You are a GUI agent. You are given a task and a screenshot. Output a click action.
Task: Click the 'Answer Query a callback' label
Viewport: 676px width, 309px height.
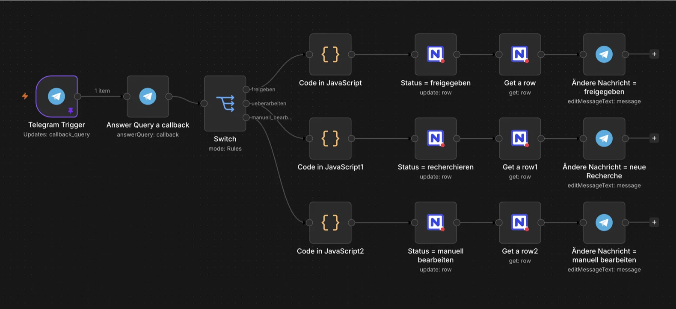(x=148, y=125)
